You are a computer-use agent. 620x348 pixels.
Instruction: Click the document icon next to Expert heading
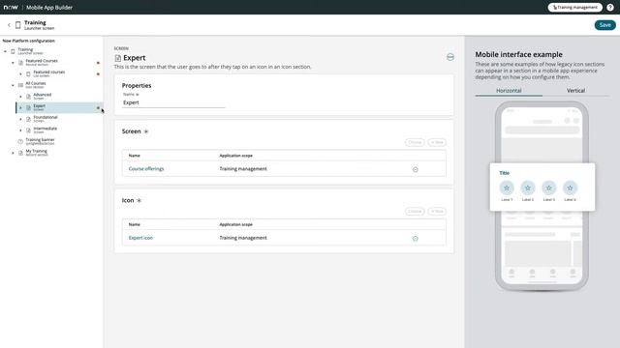pos(118,58)
